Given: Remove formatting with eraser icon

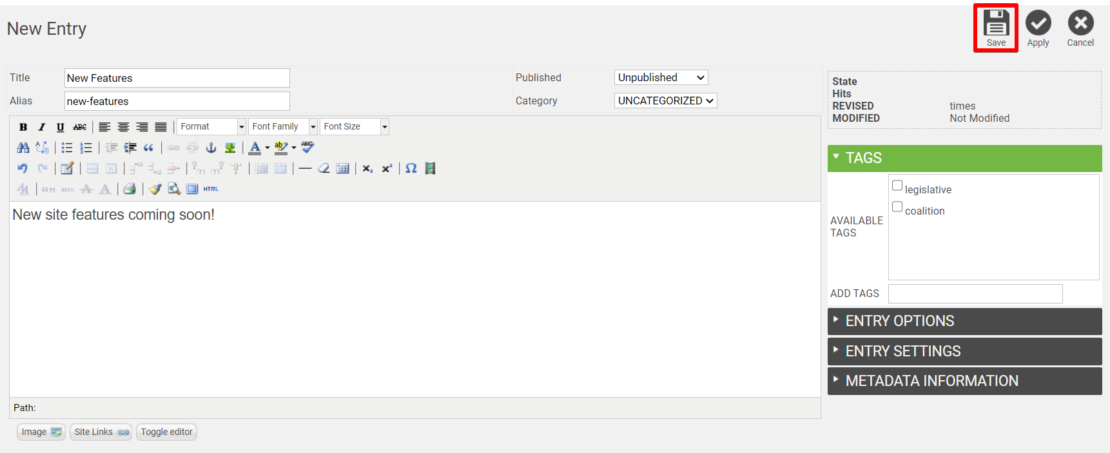Looking at the screenshot, I should click(x=324, y=168).
